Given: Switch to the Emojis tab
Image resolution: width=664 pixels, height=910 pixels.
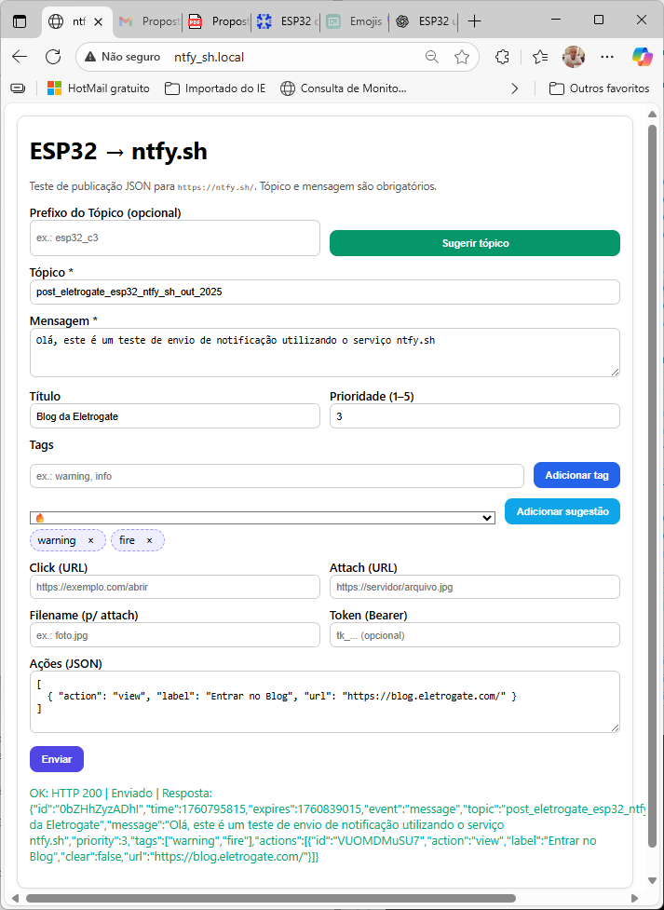Looking at the screenshot, I should [356, 20].
